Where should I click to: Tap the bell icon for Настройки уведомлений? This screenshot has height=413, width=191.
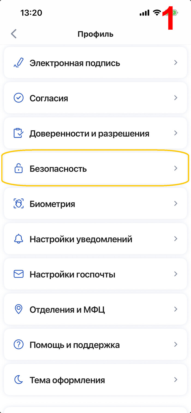(18, 239)
